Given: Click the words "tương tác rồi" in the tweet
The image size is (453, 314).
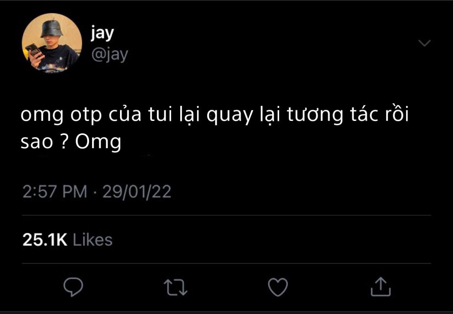Looking at the screenshot, I should click(x=348, y=114).
